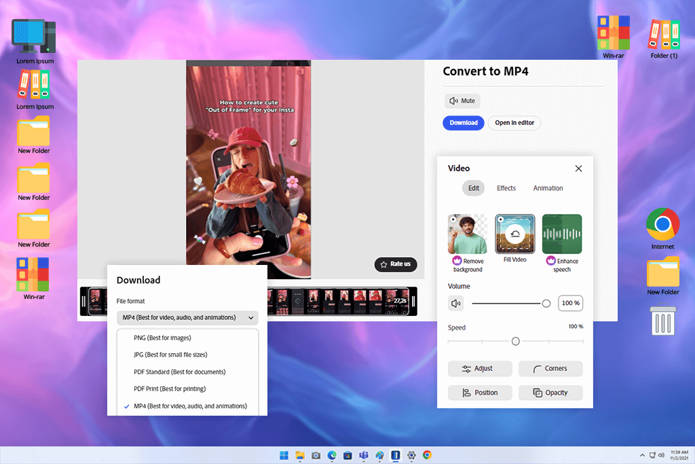Open File Explorer from the taskbar

pos(300,455)
